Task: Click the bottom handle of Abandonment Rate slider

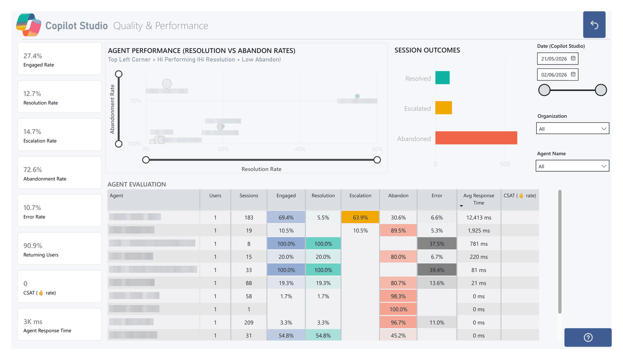Action: click(x=118, y=144)
